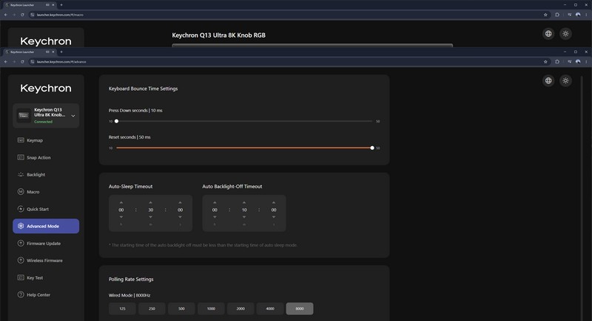Decrease Auto-Sleep Timeout seconds with down arrow
Screen dimensions: 592x321
[180, 217]
